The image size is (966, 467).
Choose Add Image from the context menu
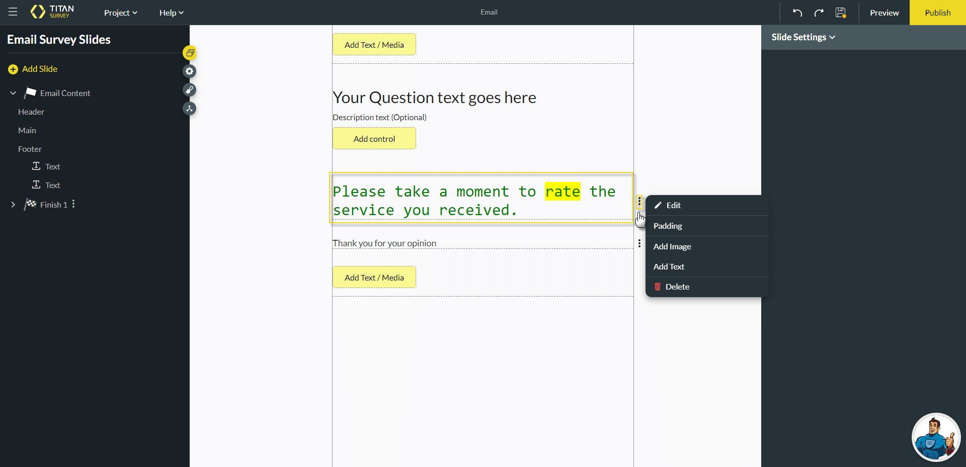coord(707,246)
